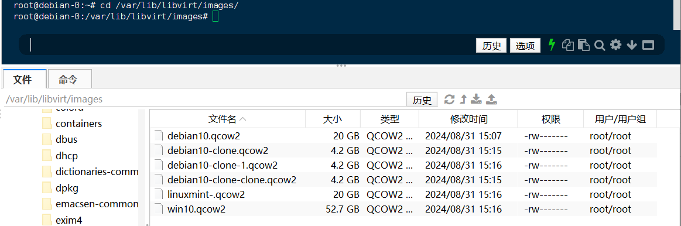Open 历史 in the terminal command bar
This screenshot has width=681, height=226.
point(491,46)
